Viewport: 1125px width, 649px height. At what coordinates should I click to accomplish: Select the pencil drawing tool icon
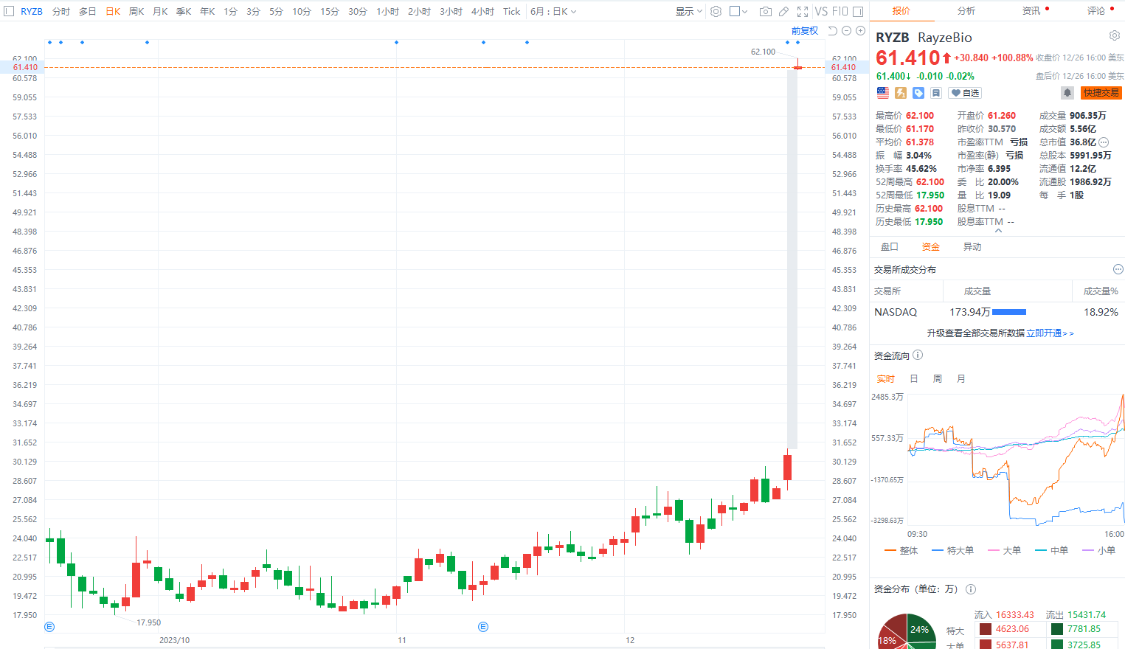pyautogui.click(x=783, y=12)
